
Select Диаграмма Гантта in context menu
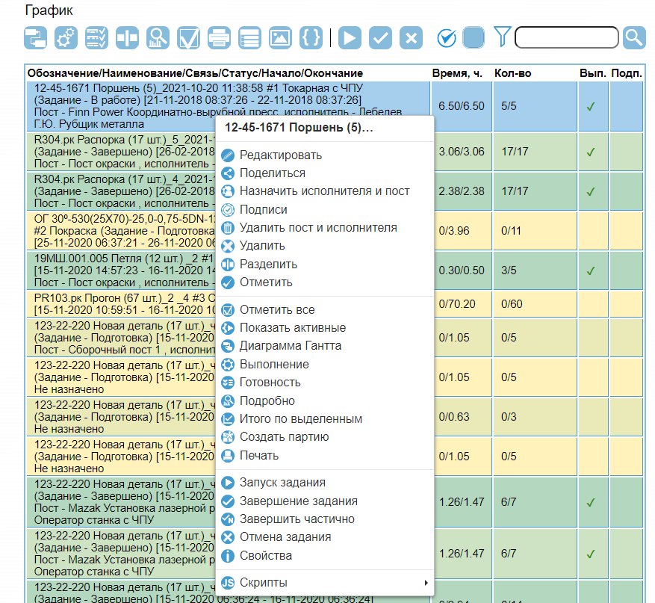click(x=290, y=346)
